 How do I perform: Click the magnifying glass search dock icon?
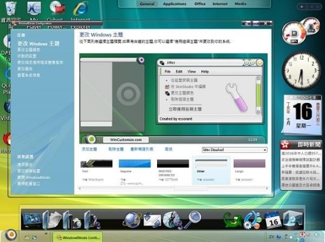pos(193,219)
